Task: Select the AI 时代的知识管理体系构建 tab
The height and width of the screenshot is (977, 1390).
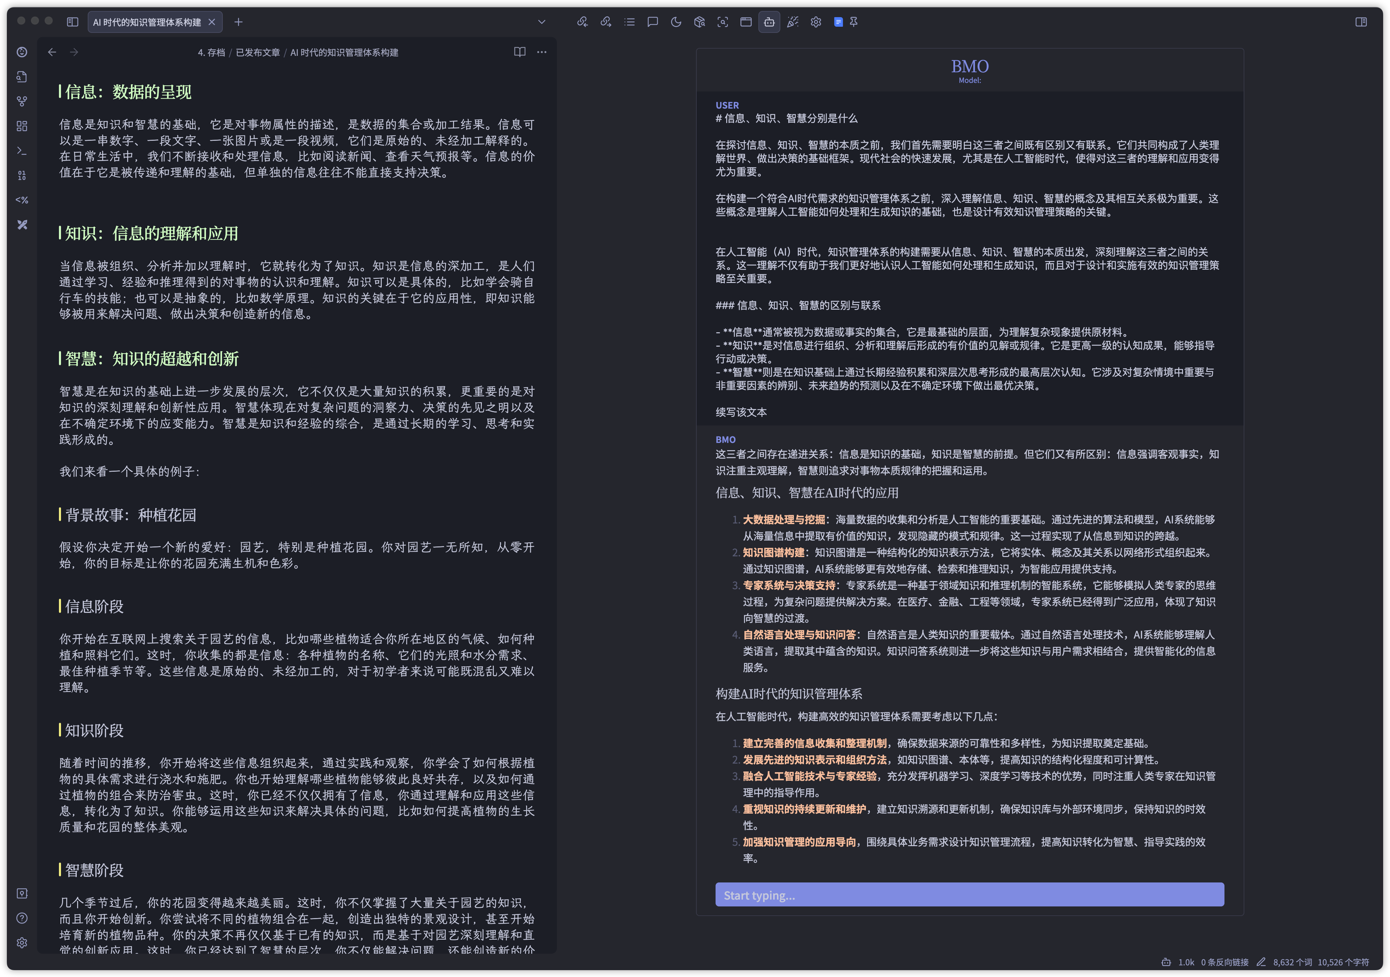Action: pyautogui.click(x=147, y=22)
